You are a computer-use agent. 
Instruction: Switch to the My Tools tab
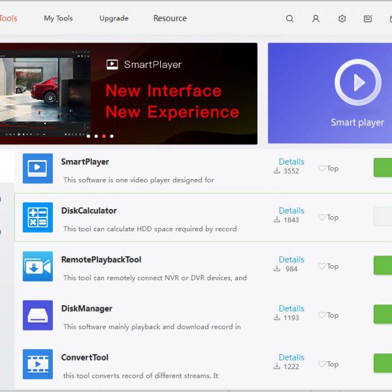pyautogui.click(x=58, y=18)
